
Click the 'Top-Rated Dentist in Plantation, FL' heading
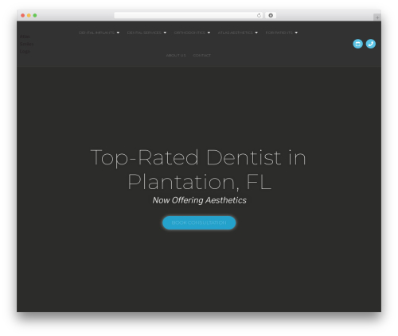pos(198,169)
